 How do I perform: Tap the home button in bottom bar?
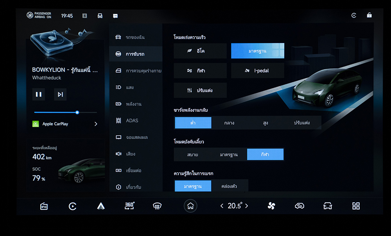click(x=190, y=206)
